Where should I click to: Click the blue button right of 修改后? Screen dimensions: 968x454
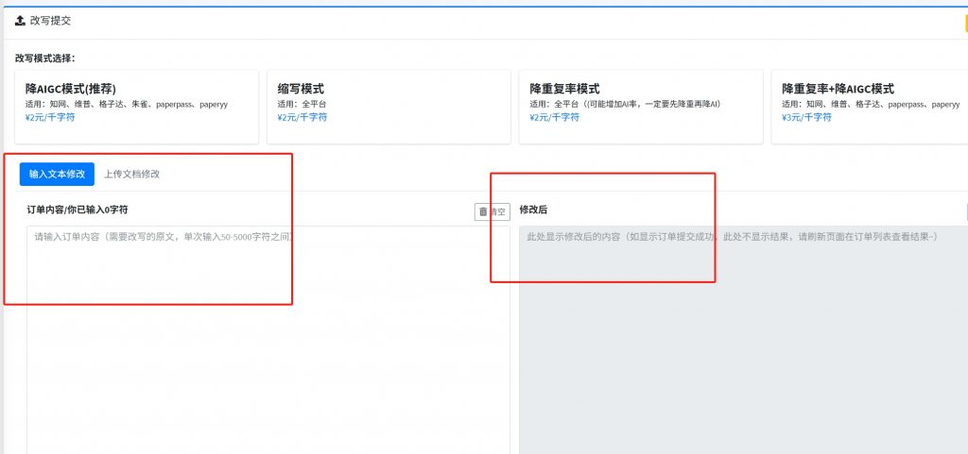pyautogui.click(x=965, y=212)
